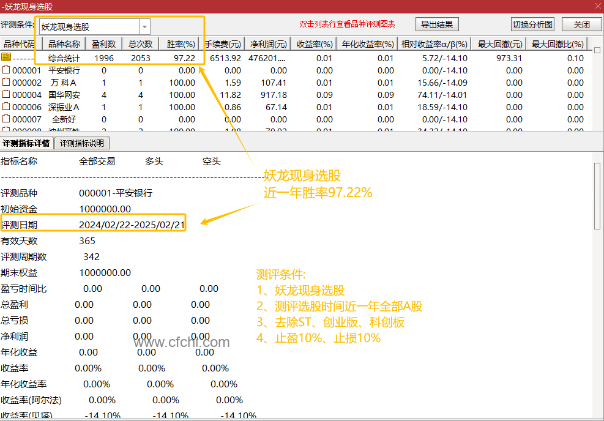Image resolution: width=604 pixels, height=421 pixels.
Task: Click document icon beside 000002 万科A
Action: (x=6, y=82)
